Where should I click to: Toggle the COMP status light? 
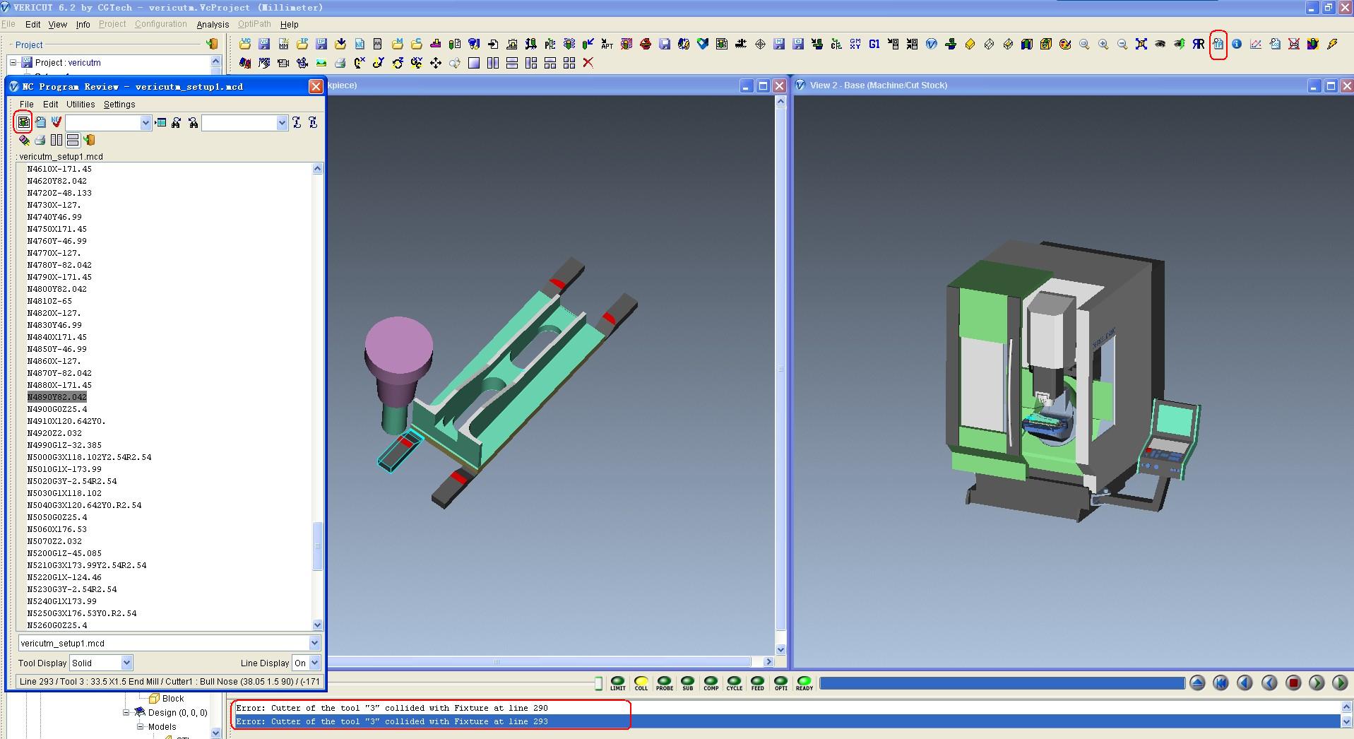[711, 683]
